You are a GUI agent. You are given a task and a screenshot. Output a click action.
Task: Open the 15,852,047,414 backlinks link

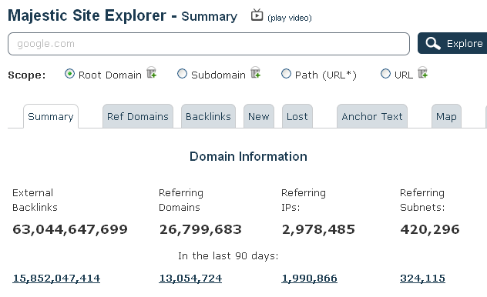56,278
